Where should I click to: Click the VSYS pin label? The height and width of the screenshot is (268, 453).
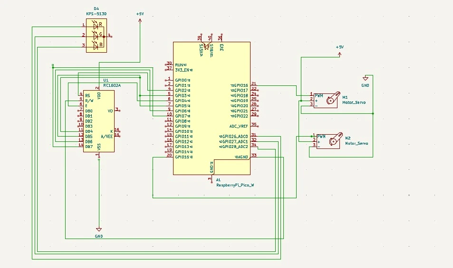click(202, 50)
